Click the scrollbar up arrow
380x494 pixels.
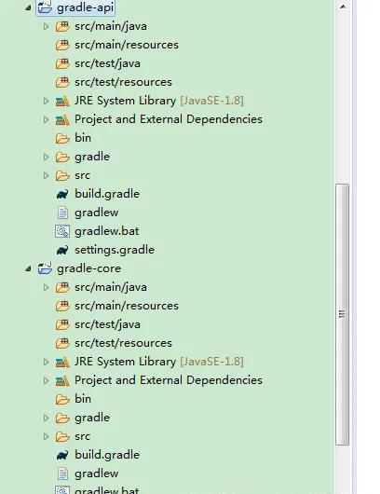pos(343,7)
